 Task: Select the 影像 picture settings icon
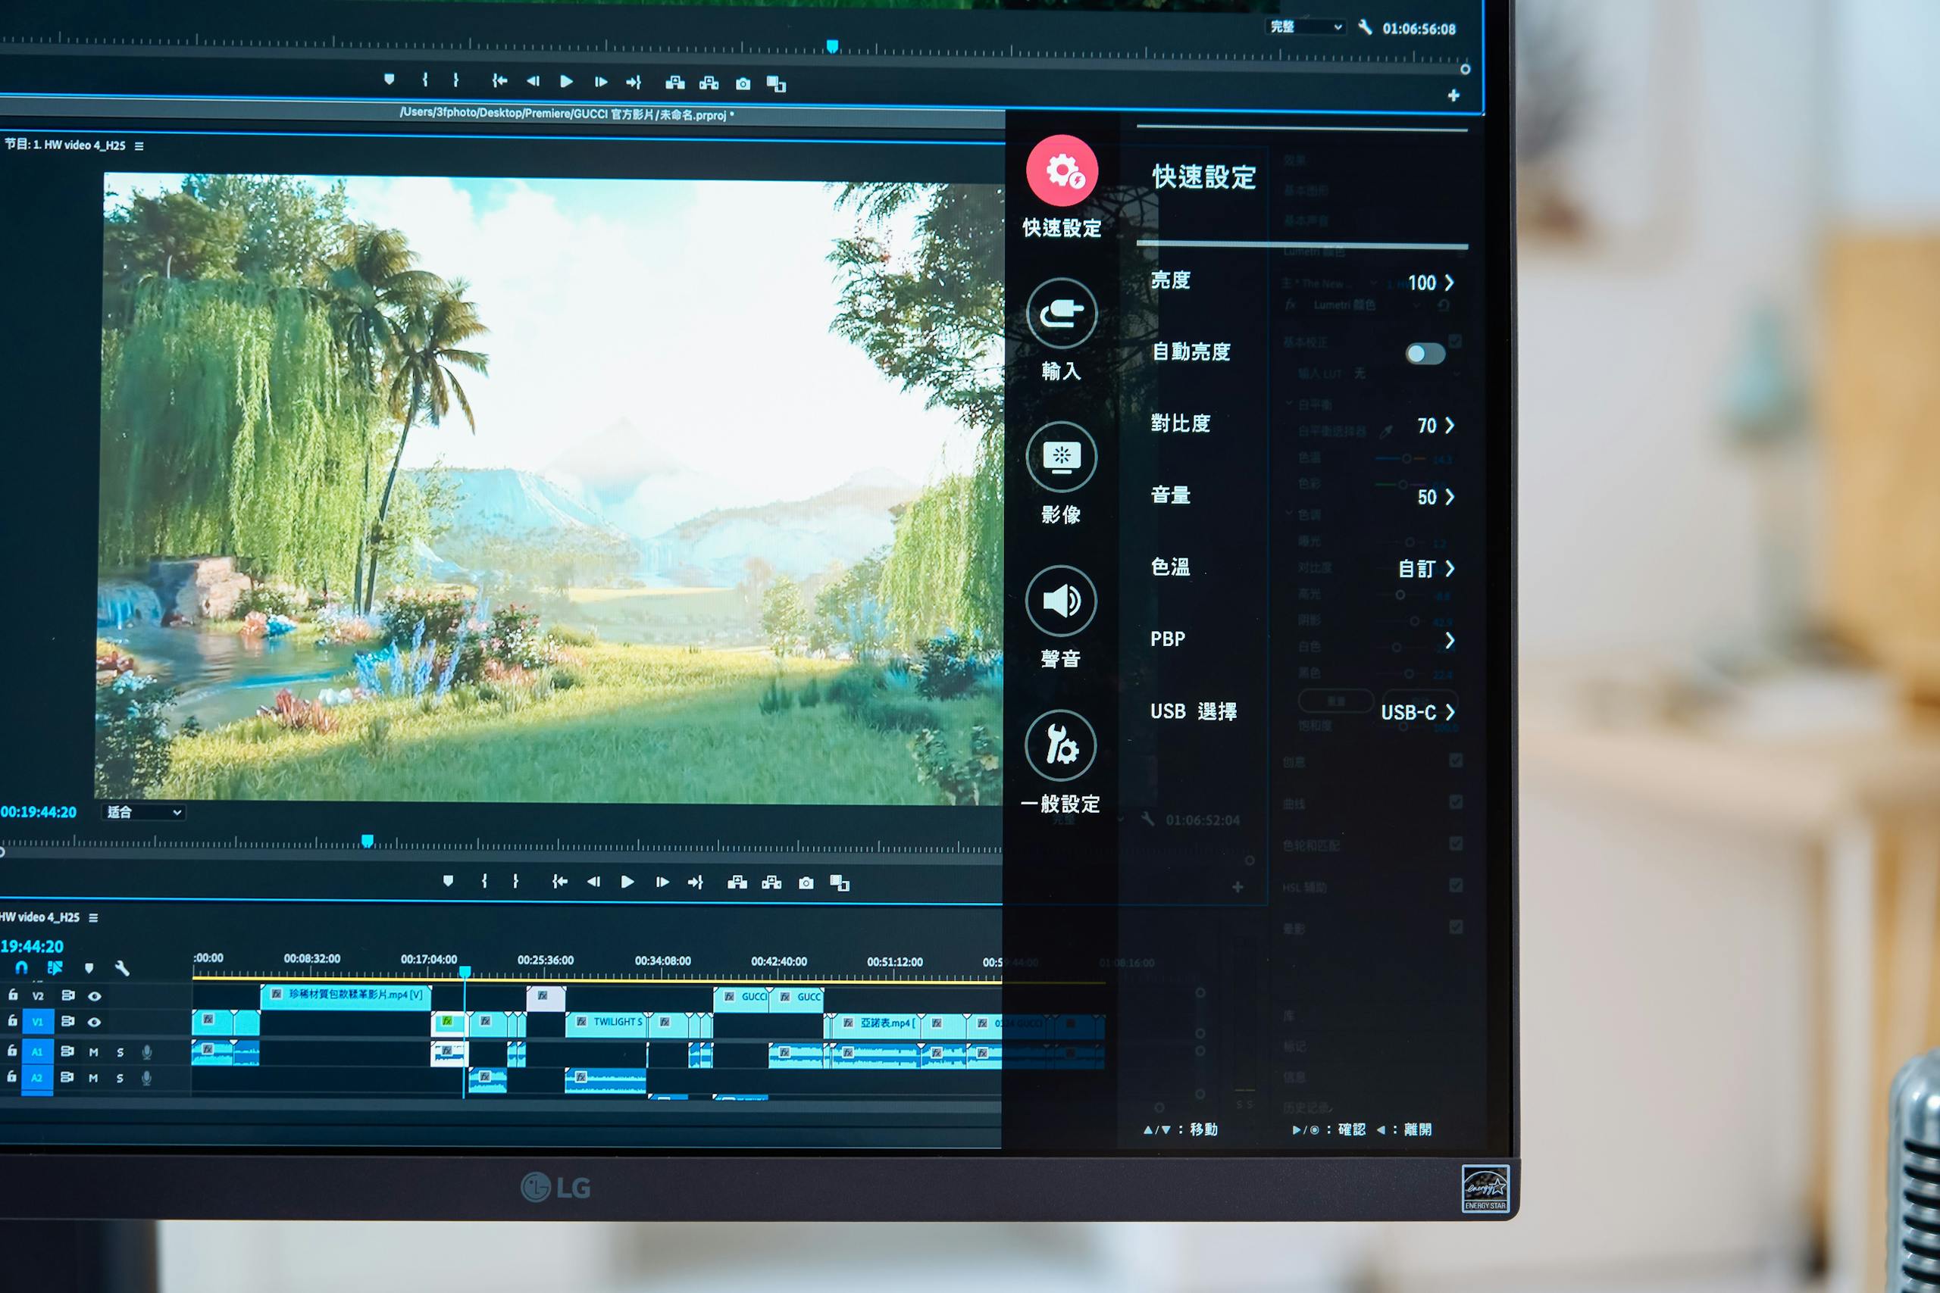[1061, 458]
